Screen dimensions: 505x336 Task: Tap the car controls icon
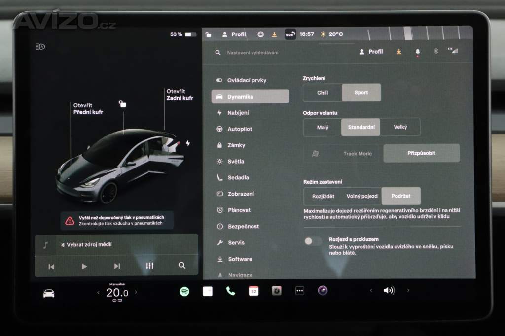point(49,293)
